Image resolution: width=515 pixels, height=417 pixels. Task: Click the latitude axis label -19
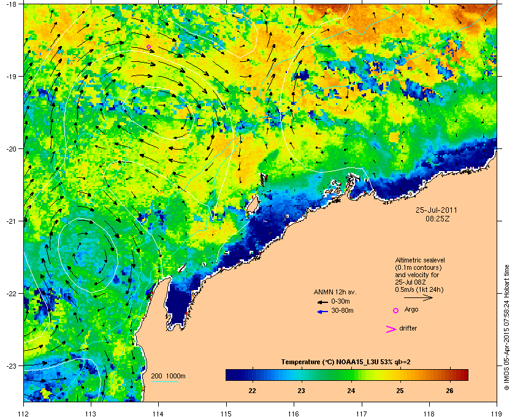coord(11,77)
